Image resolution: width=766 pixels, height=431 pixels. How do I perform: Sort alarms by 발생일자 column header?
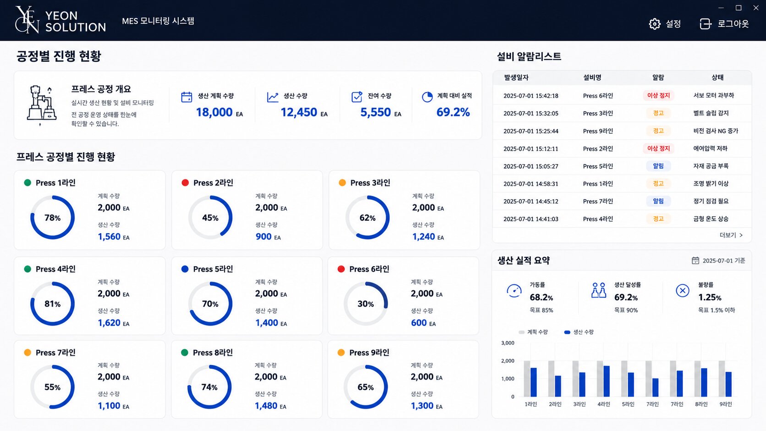click(x=516, y=78)
